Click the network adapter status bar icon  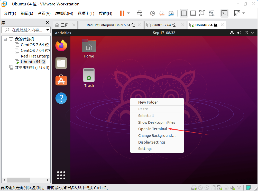(x=220, y=188)
